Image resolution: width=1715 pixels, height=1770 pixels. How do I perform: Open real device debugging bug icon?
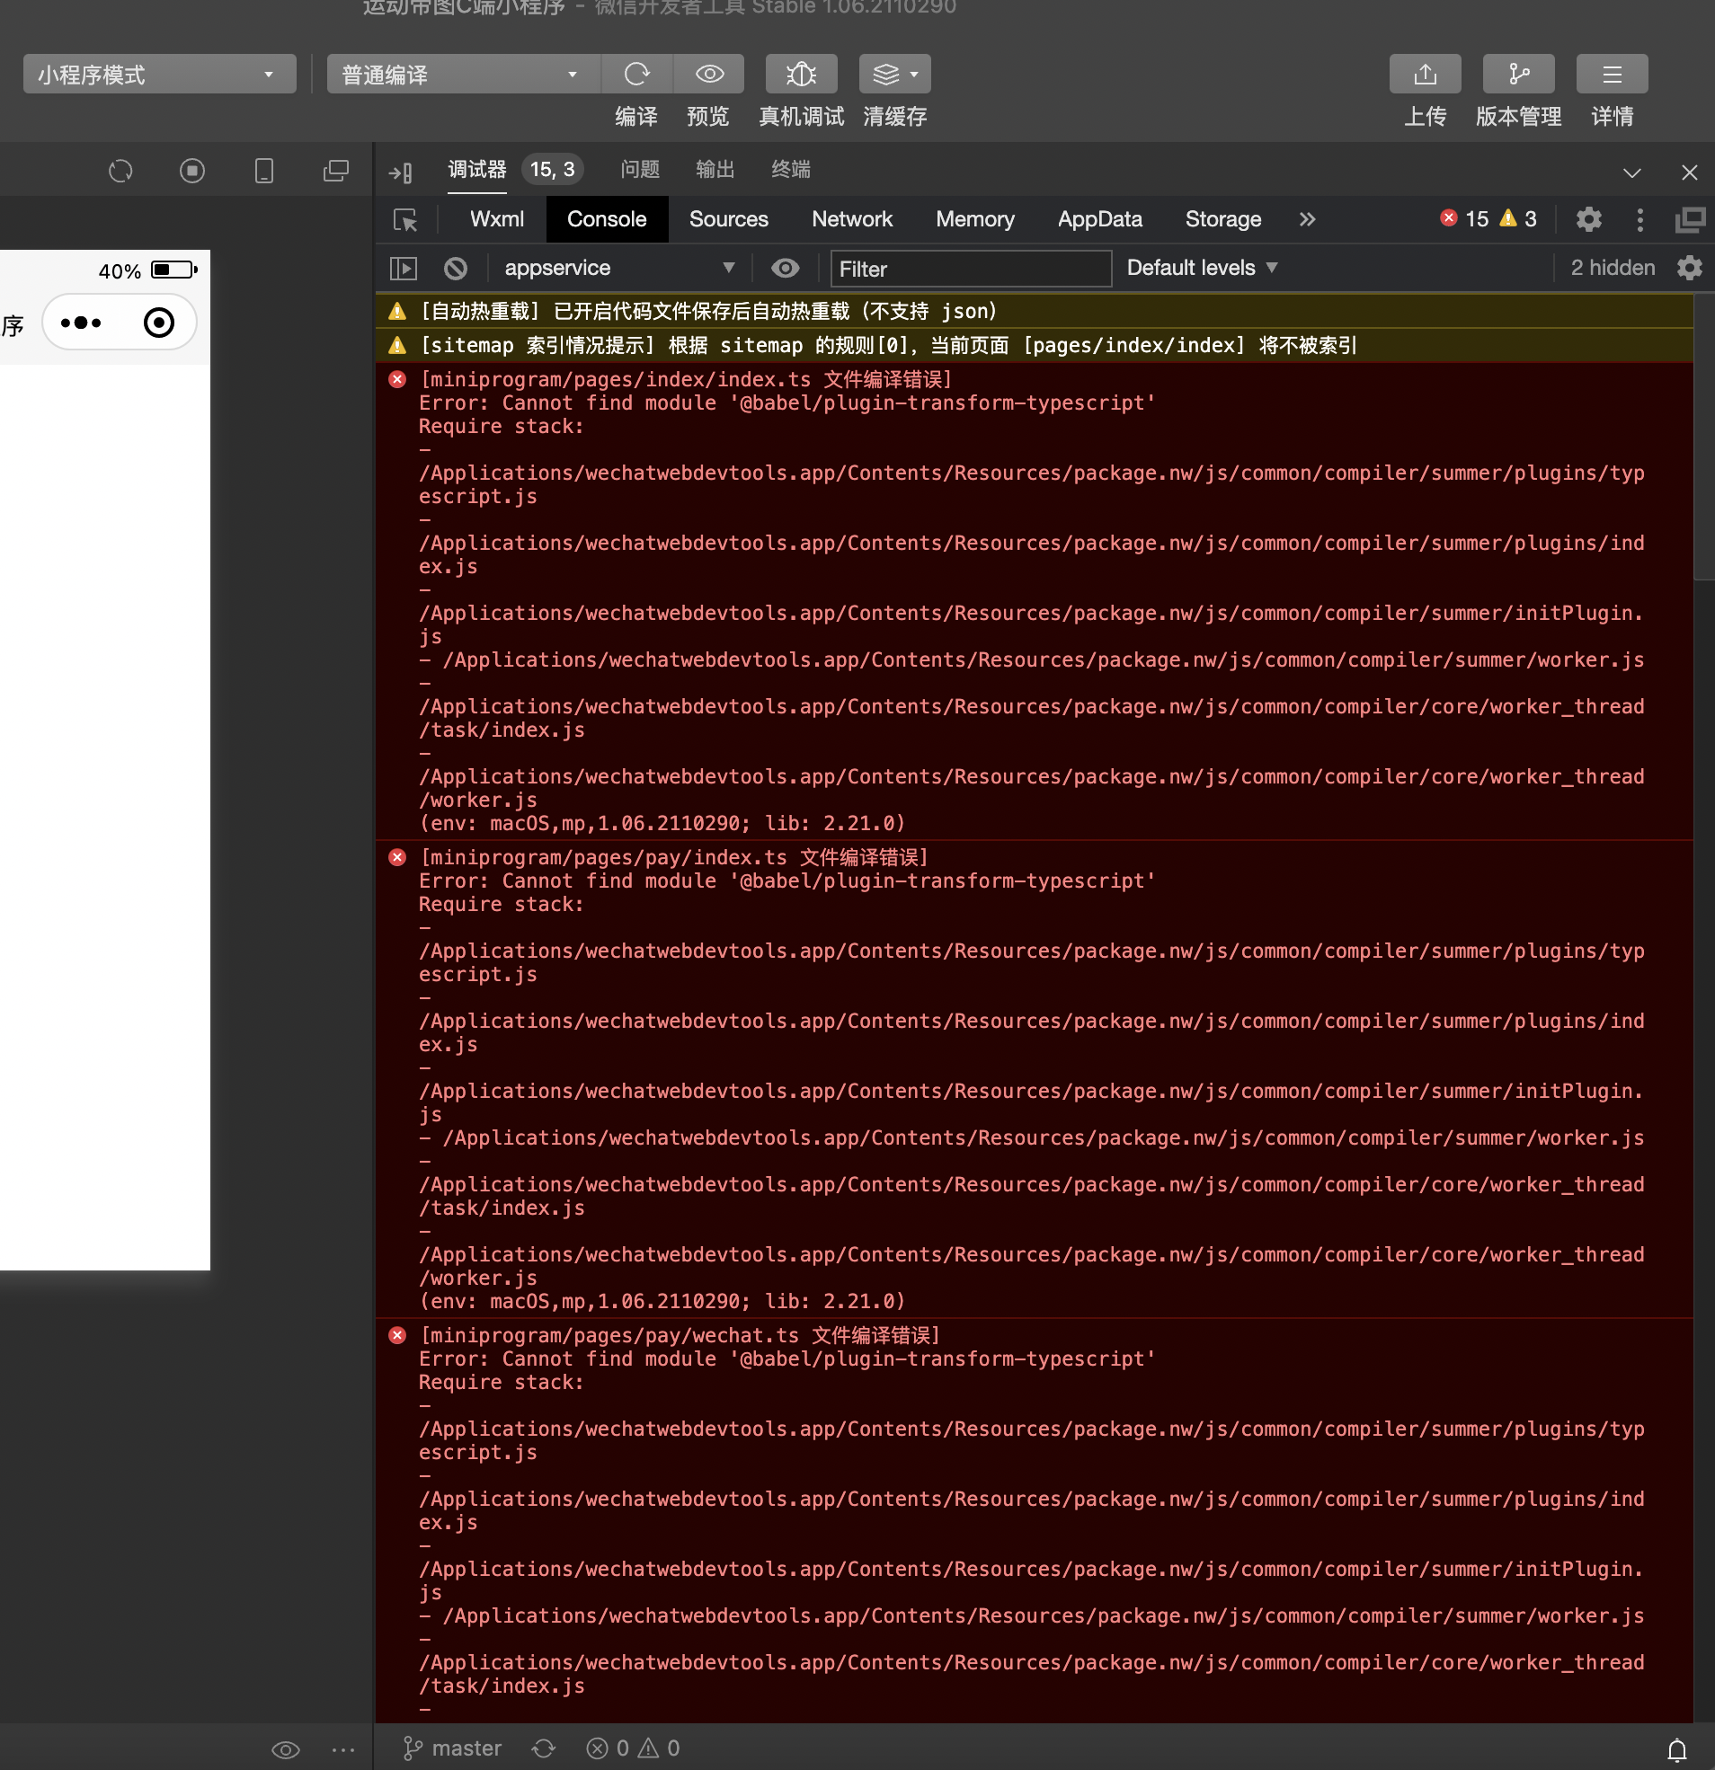point(801,74)
